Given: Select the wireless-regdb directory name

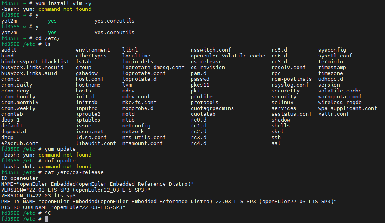Looking at the screenshot, I should pos(340,103).
